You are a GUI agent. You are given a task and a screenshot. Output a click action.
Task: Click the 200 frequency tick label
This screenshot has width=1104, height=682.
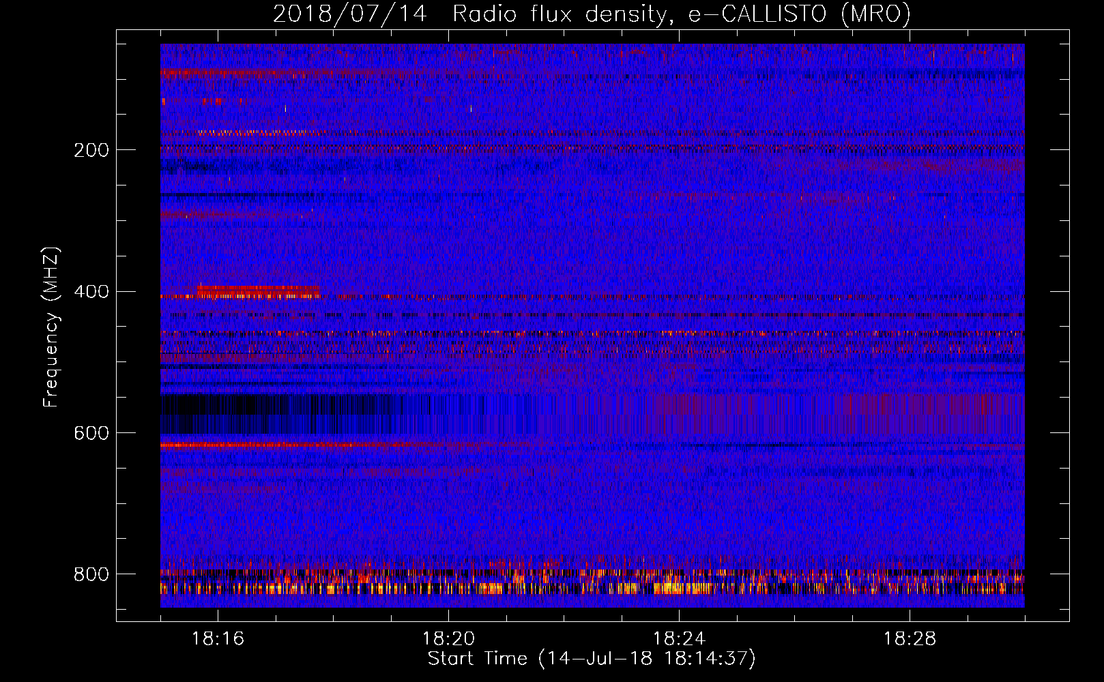point(91,150)
